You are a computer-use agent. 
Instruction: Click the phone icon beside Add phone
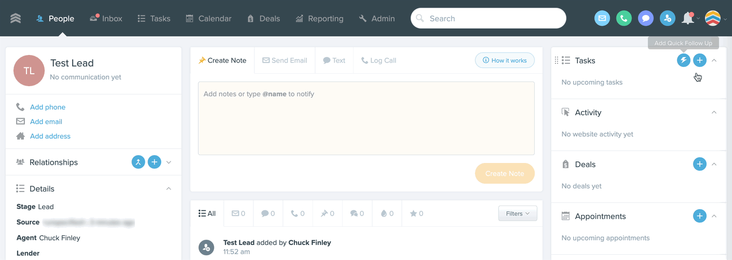20,107
